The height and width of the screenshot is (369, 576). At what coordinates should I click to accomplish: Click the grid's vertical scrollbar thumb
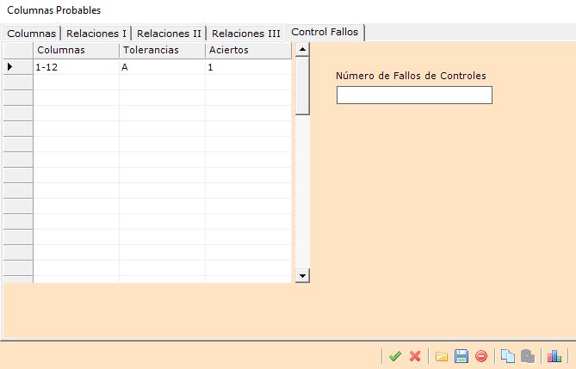pyautogui.click(x=302, y=85)
